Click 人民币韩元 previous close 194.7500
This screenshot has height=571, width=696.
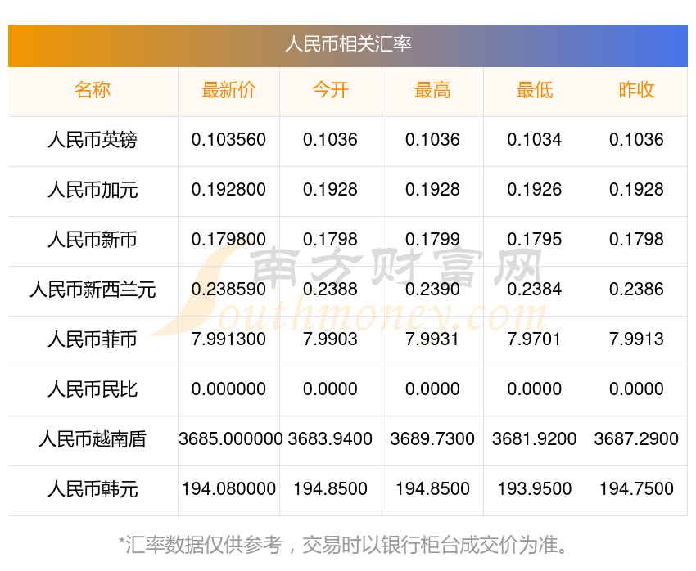(x=636, y=489)
